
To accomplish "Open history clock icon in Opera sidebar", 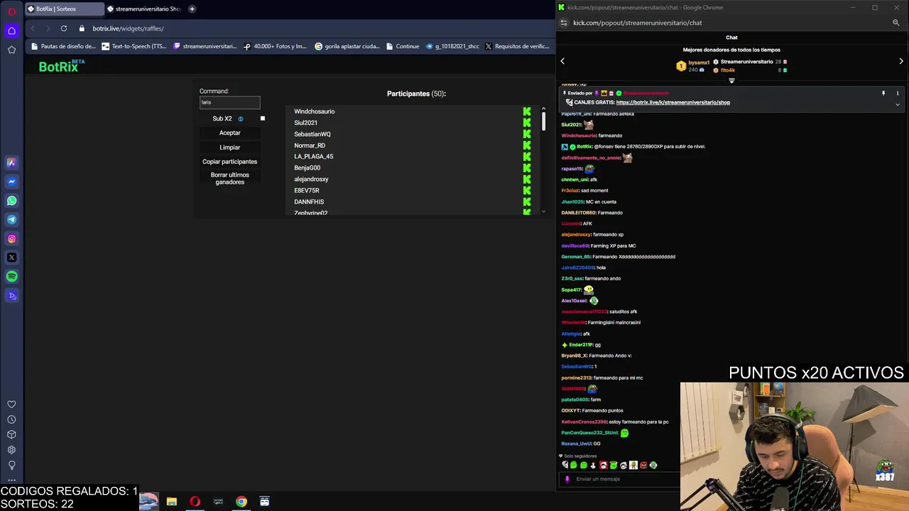I will 11,419.
